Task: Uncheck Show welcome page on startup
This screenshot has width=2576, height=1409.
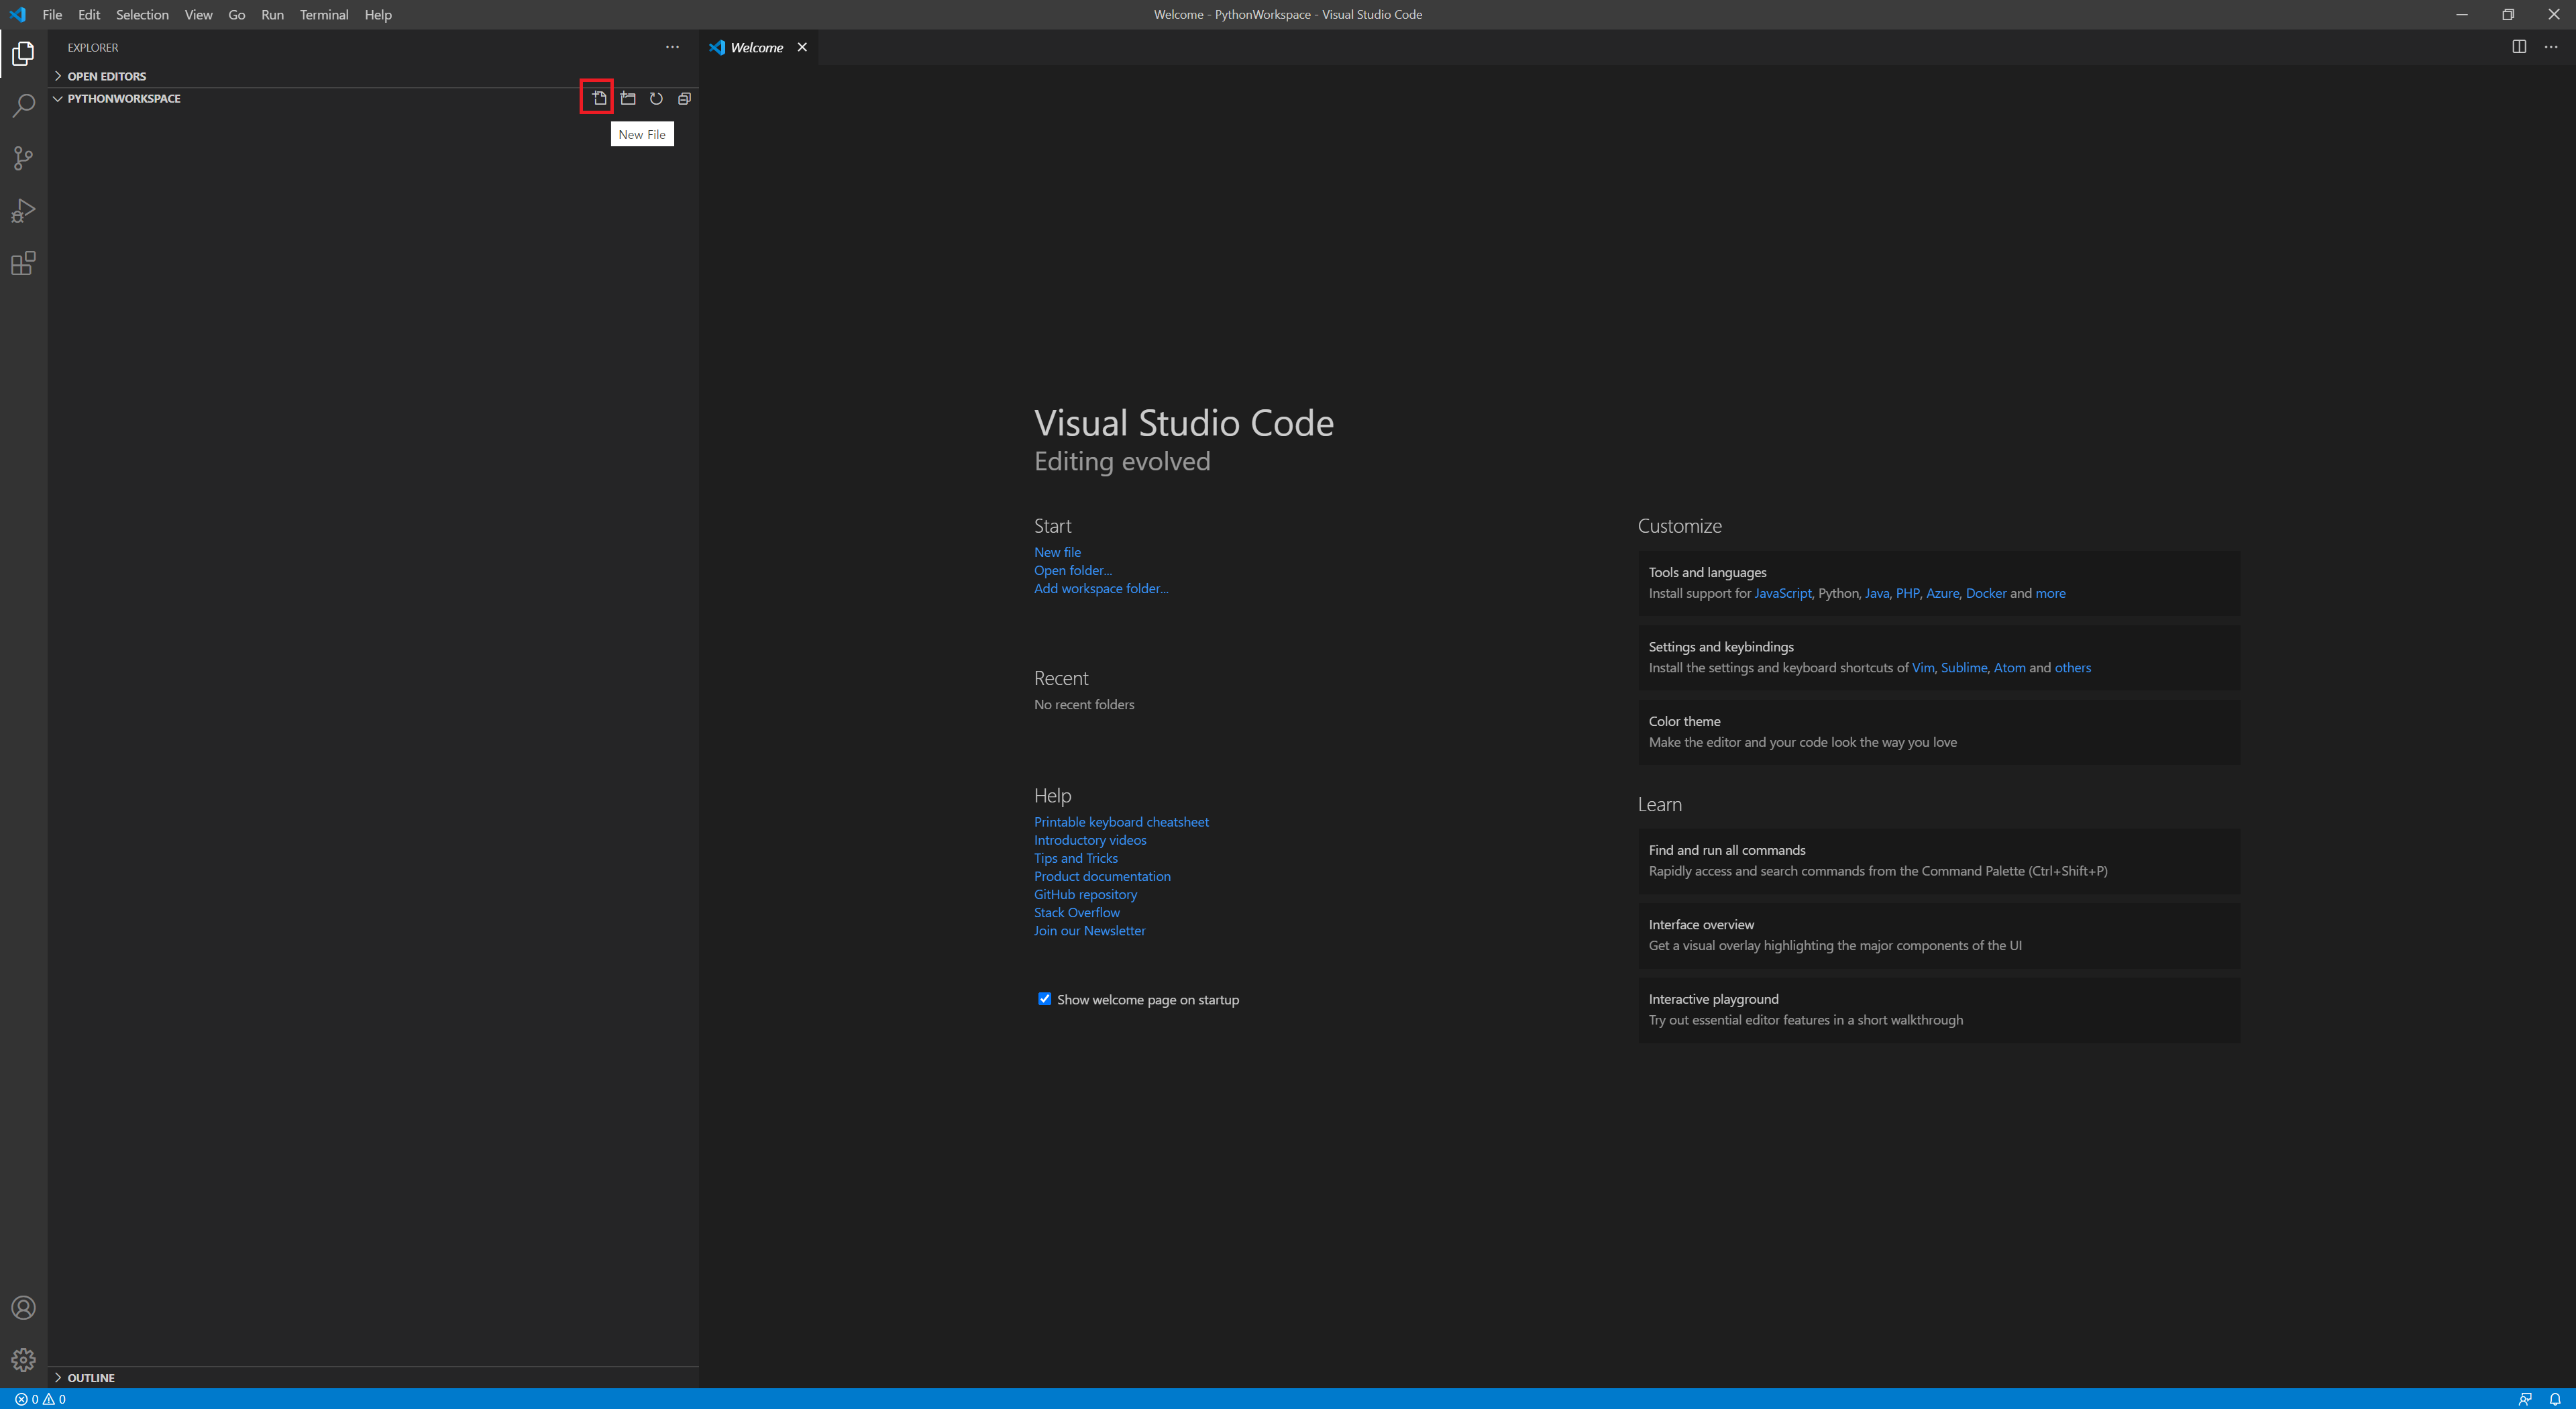Action: (1044, 999)
